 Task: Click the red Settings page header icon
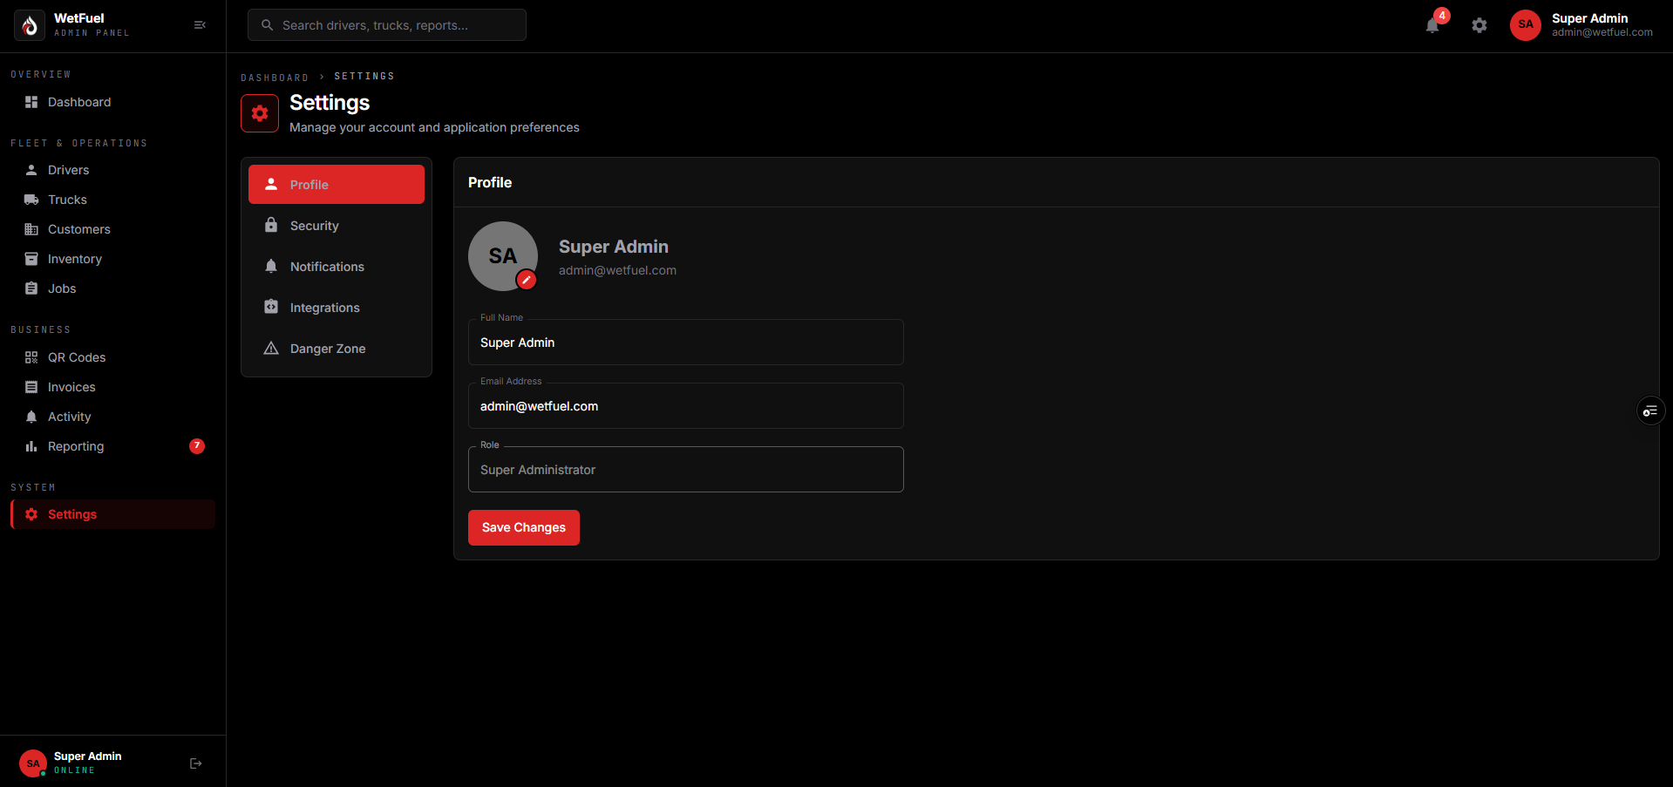coord(260,113)
